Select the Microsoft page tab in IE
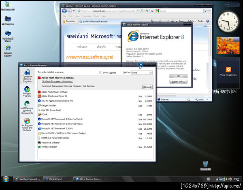Screen dimensions: 243x190 pos(106,21)
